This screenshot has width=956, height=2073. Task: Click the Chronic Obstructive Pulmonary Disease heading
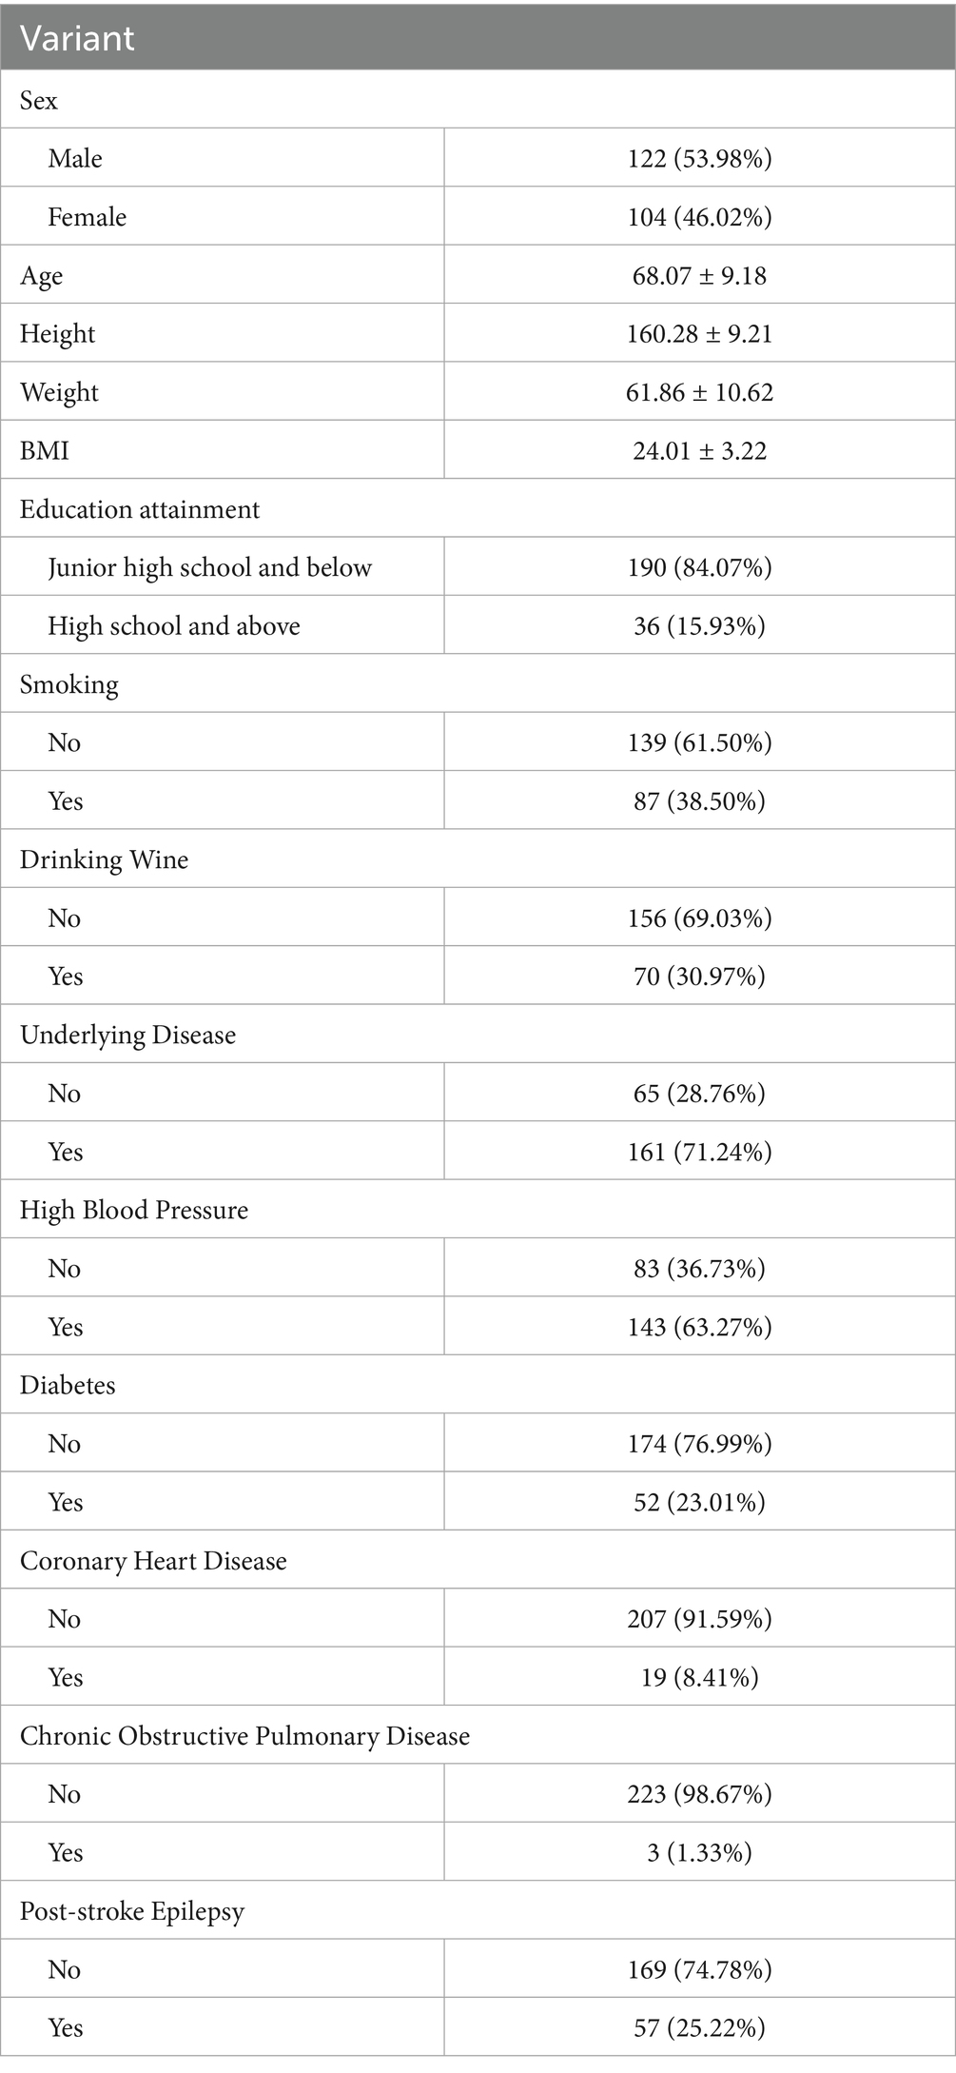(245, 1736)
